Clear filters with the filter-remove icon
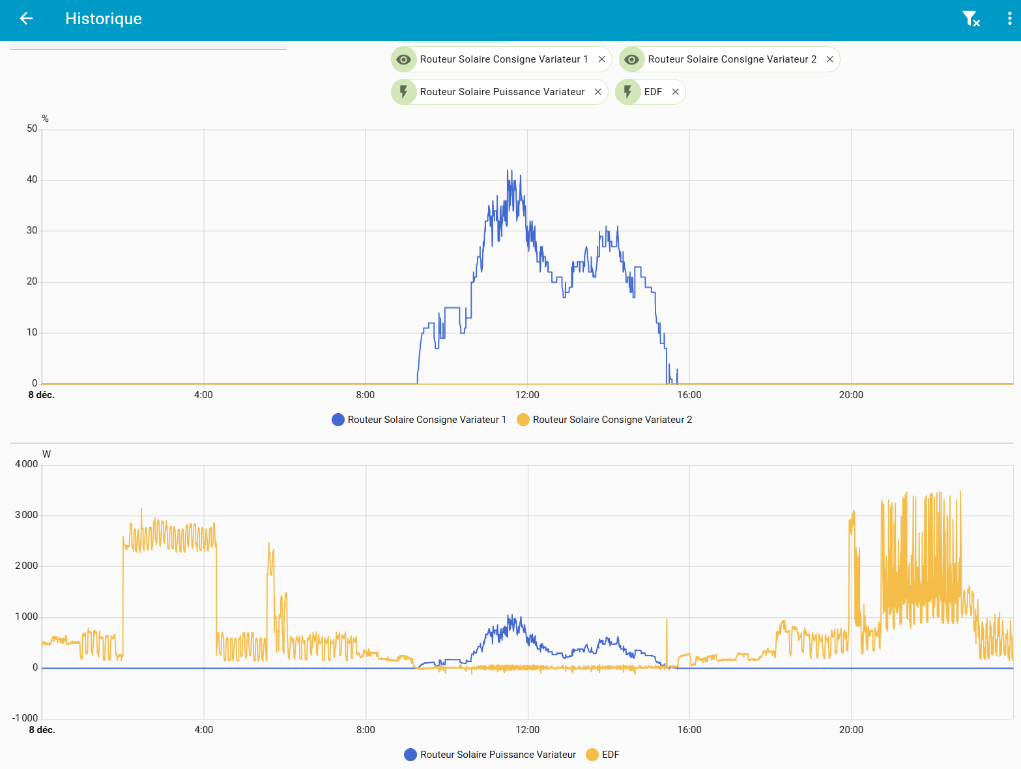This screenshot has width=1021, height=769. (971, 19)
